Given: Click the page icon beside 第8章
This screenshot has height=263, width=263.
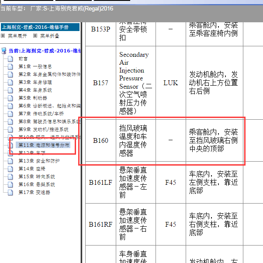Looking at the screenshot, I should [10, 121].
